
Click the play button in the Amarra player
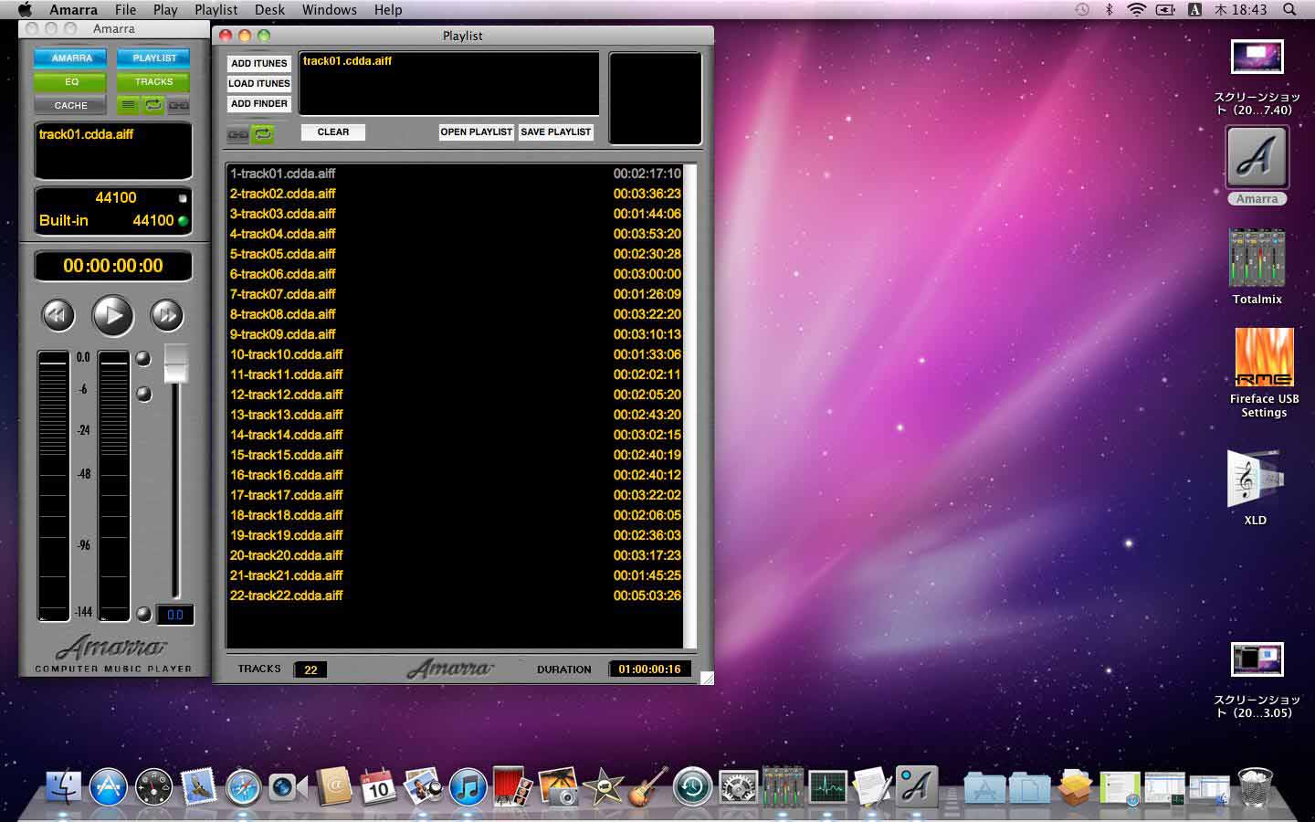coord(112,316)
